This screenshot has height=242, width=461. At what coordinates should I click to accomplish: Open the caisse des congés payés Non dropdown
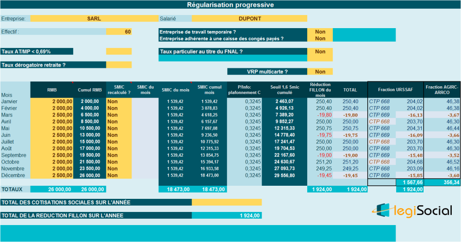[320, 38]
